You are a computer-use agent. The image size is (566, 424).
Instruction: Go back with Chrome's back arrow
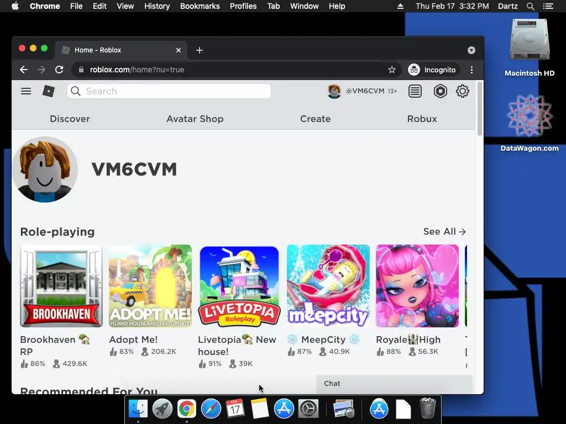(x=24, y=70)
